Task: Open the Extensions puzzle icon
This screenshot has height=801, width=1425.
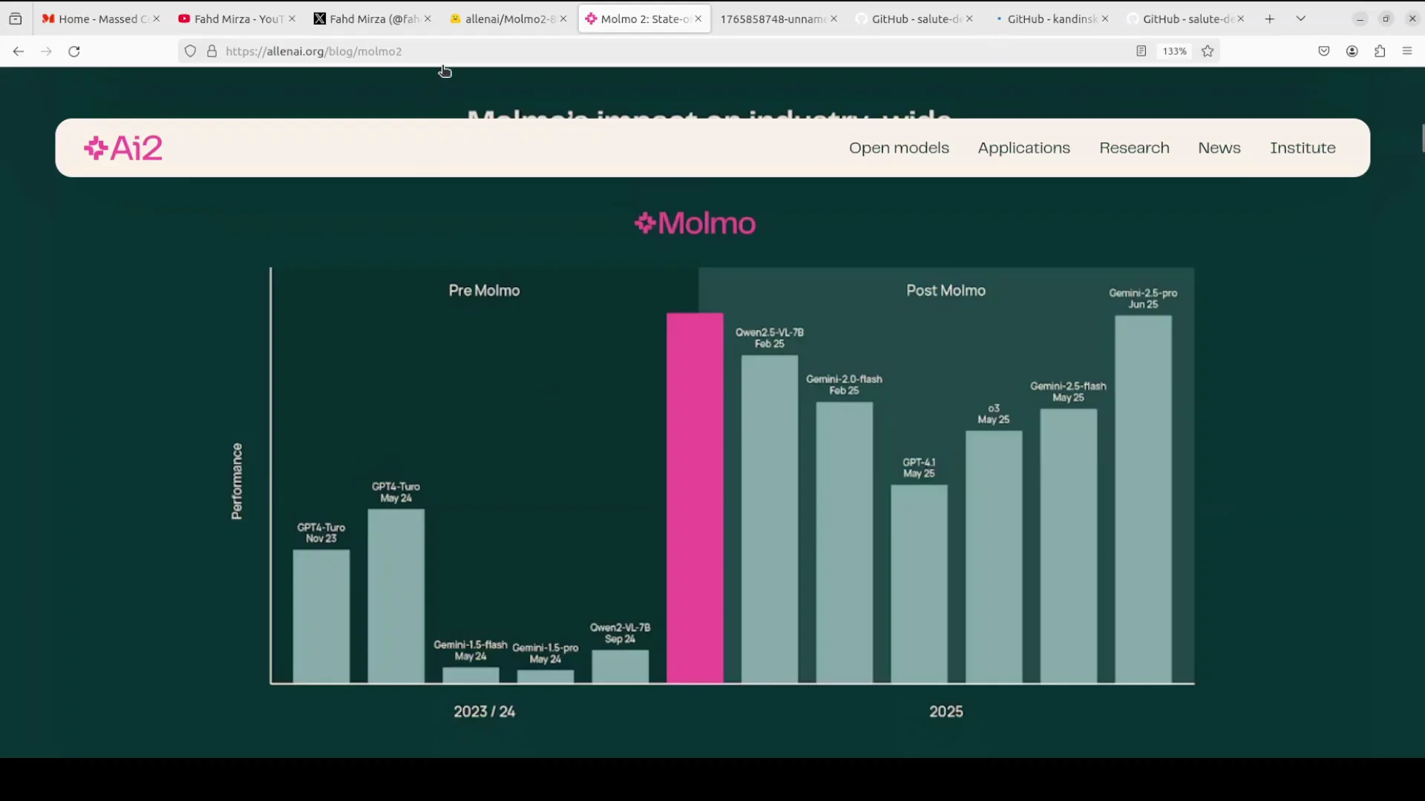Action: click(1380, 51)
